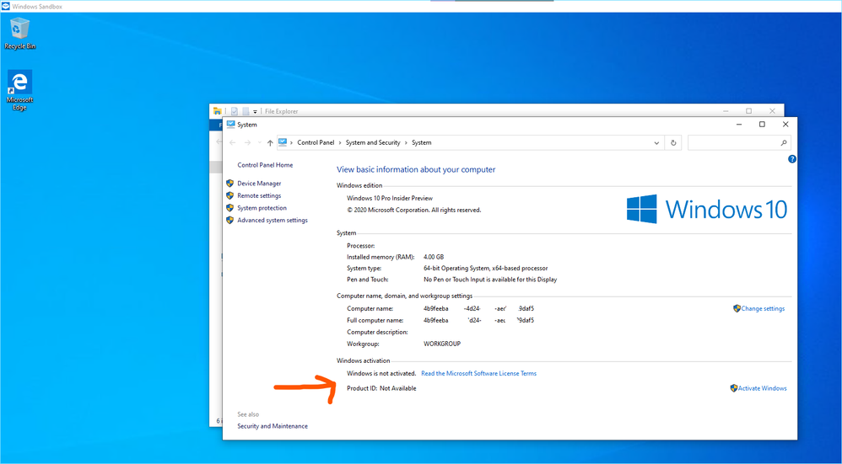Click shield icon beside Remote settings
842x464 pixels.
pyautogui.click(x=229, y=195)
